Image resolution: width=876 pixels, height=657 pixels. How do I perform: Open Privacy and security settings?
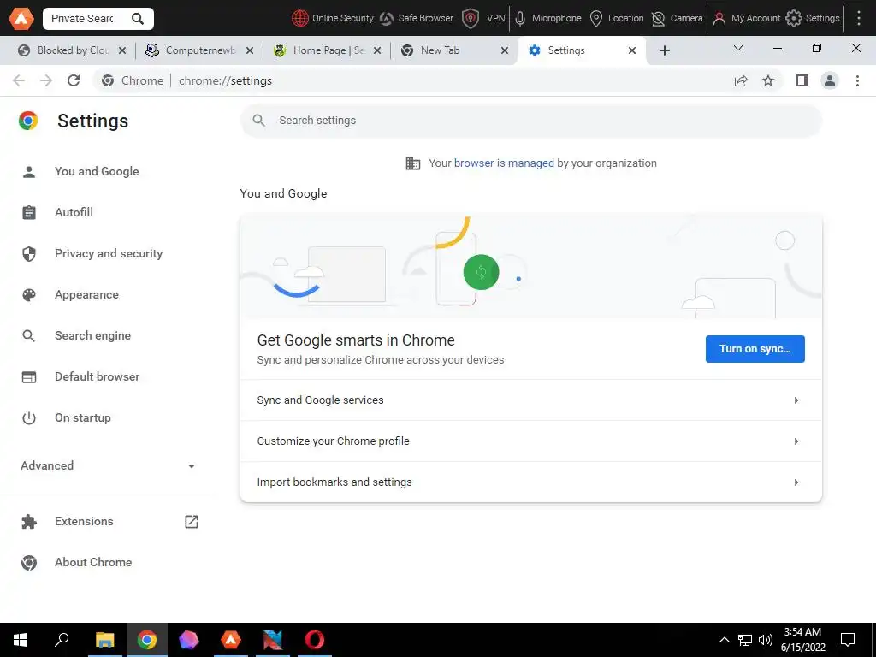tap(109, 253)
